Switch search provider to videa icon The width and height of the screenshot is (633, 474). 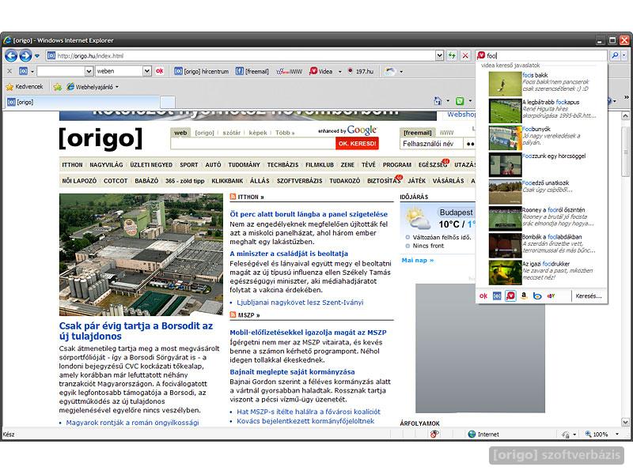click(510, 295)
